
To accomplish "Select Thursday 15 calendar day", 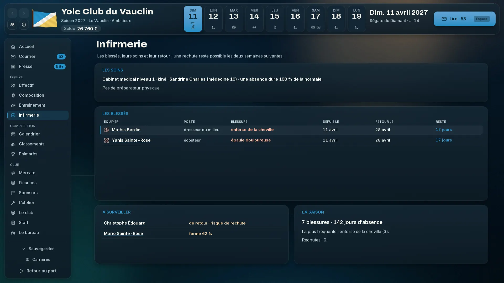I will point(275,19).
